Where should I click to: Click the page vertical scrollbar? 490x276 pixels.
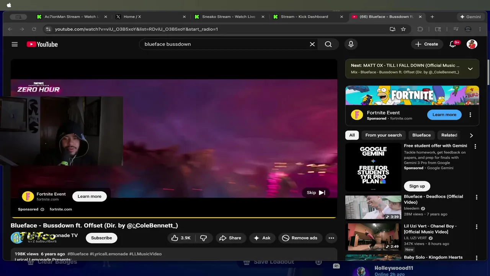pos(488,72)
